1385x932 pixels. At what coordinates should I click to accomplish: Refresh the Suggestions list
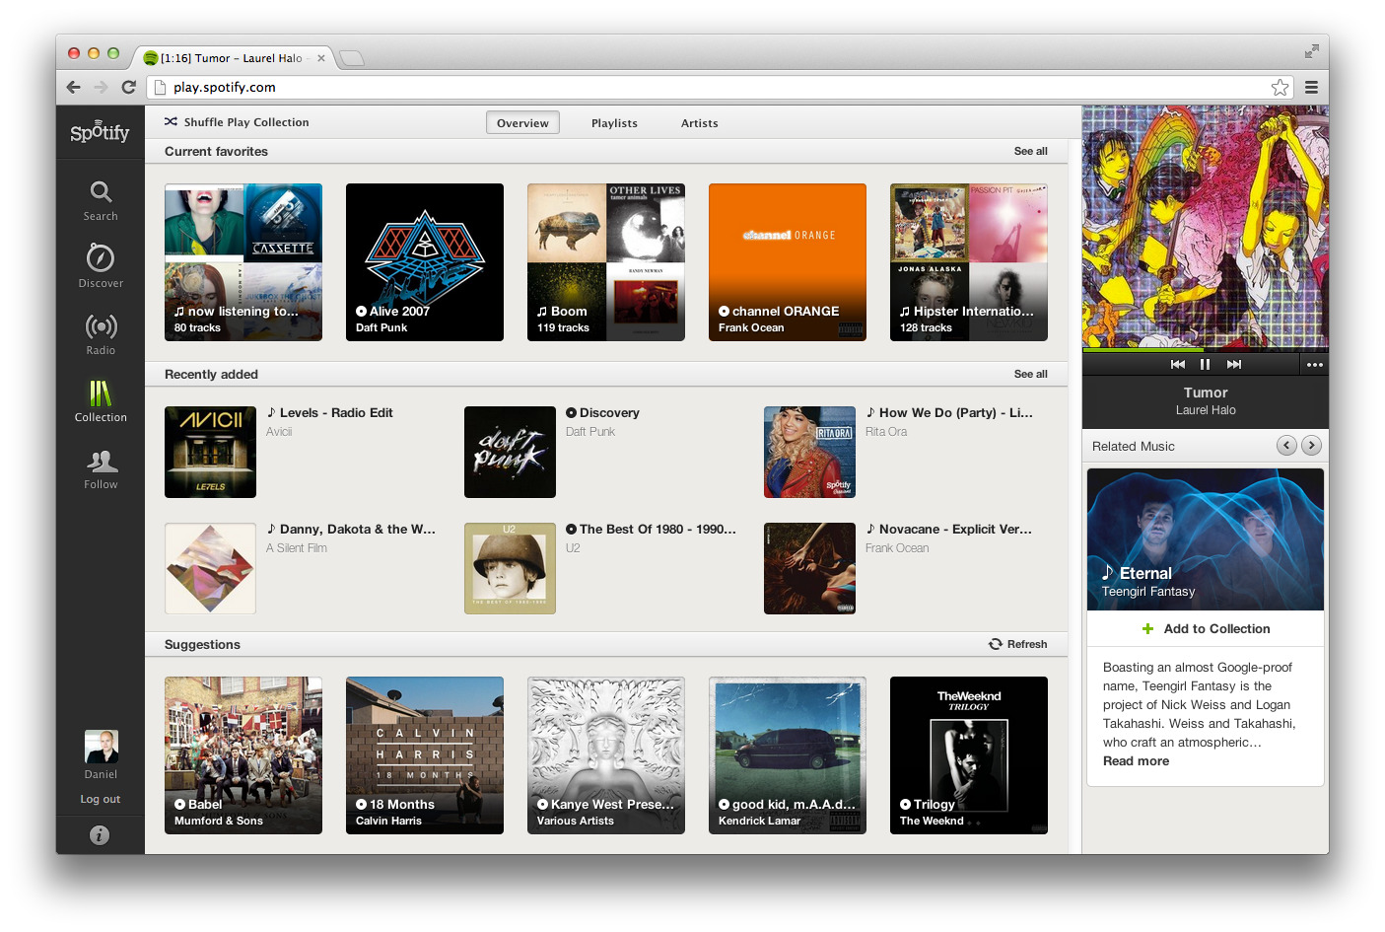(1017, 644)
